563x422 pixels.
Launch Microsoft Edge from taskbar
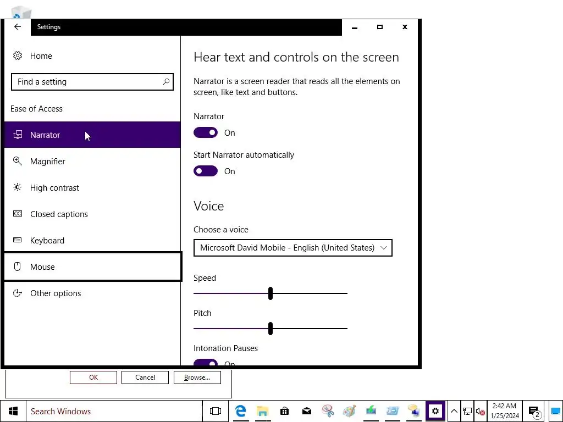pos(241,411)
